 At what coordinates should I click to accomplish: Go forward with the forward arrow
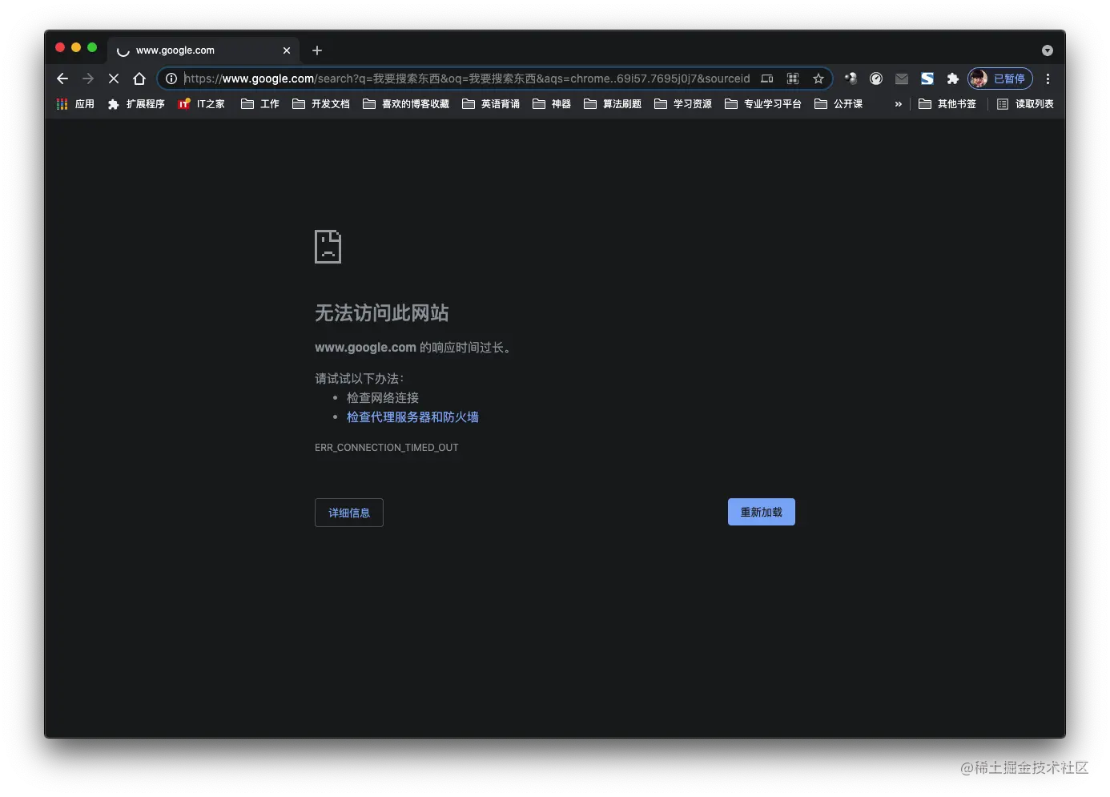coord(88,78)
